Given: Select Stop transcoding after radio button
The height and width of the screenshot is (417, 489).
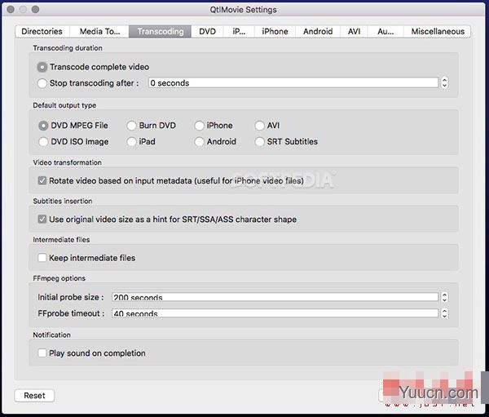Looking at the screenshot, I should [x=42, y=83].
